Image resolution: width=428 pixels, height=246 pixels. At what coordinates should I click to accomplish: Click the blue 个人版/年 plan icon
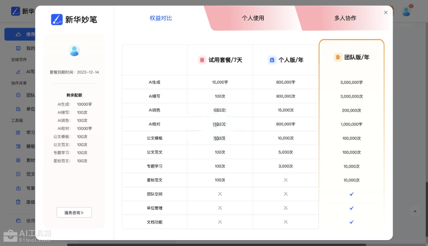(272, 60)
